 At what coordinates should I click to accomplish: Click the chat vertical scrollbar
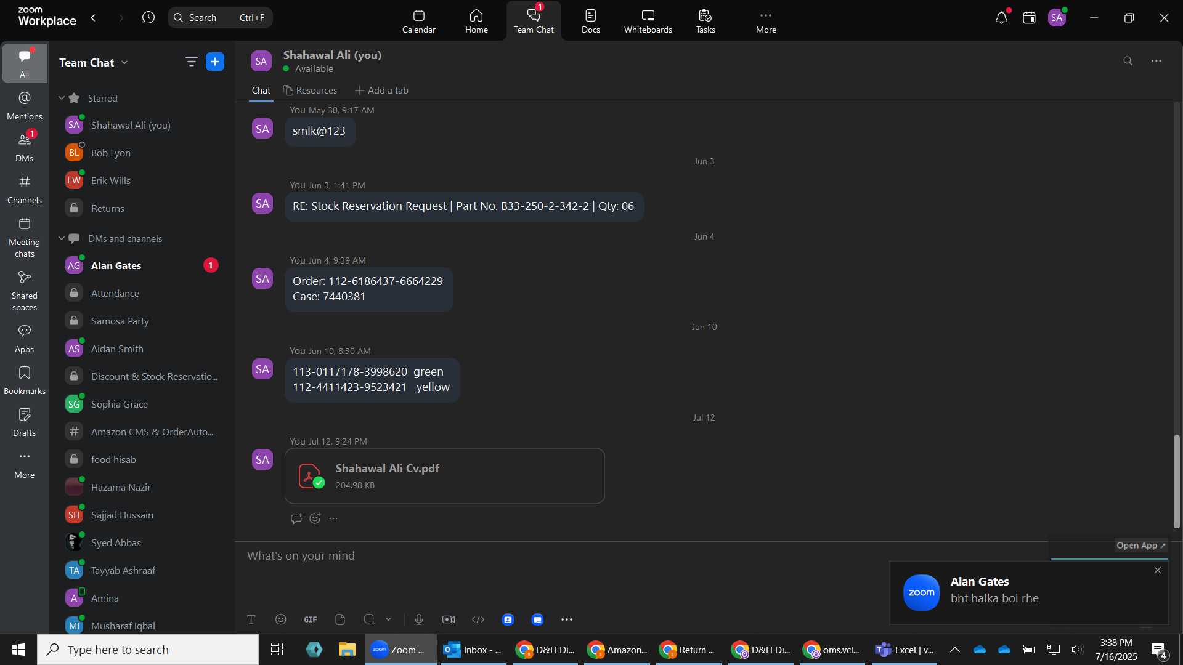(x=1177, y=482)
